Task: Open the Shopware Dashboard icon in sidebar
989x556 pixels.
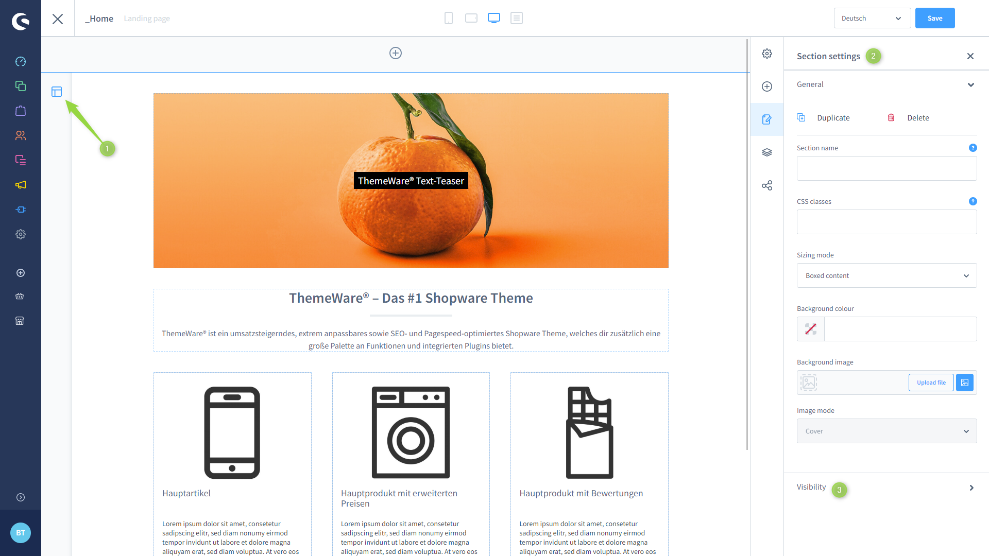Action: (x=21, y=61)
